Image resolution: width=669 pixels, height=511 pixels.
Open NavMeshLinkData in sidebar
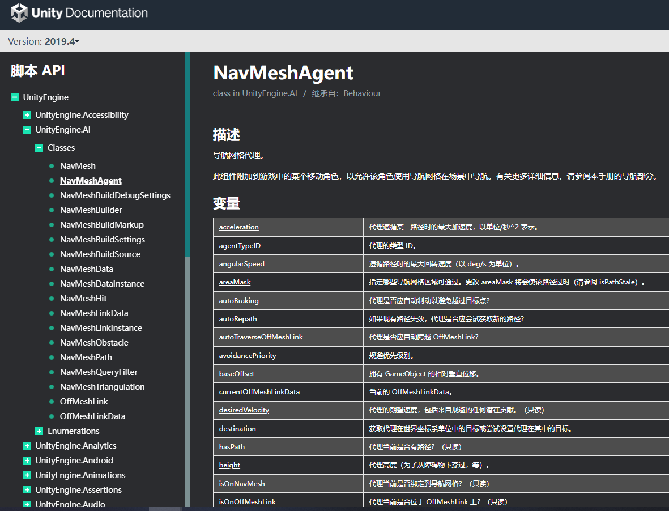point(94,313)
